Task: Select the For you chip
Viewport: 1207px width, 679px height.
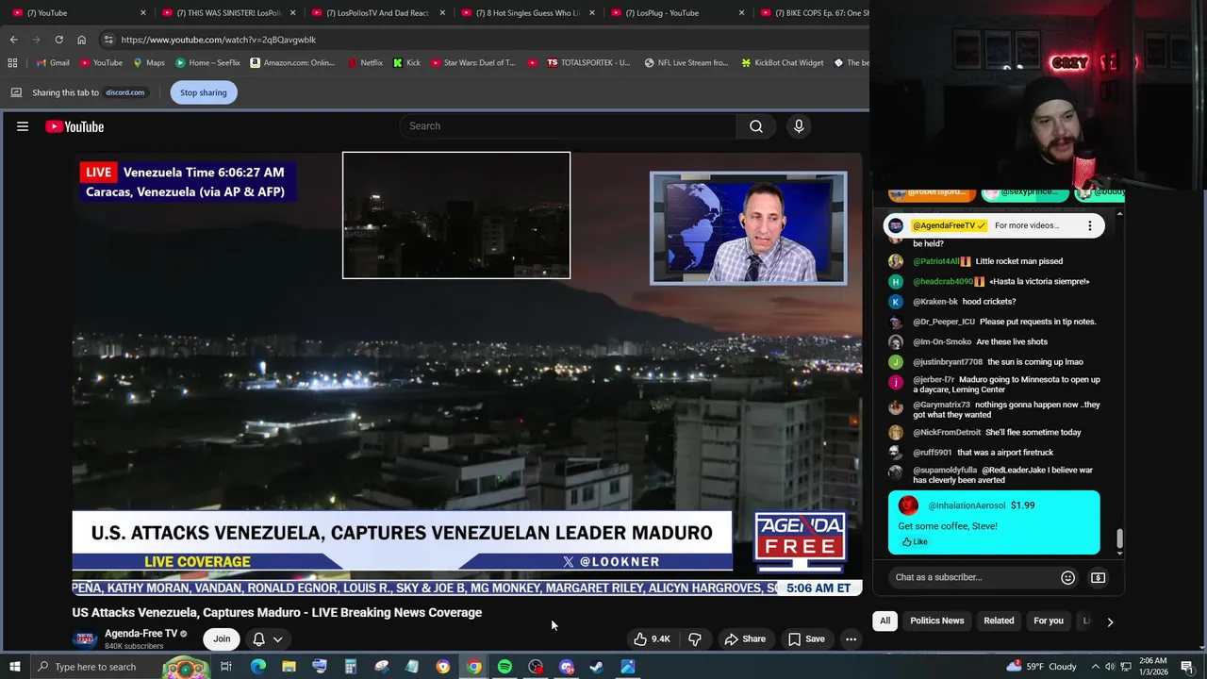Action: [1049, 621]
